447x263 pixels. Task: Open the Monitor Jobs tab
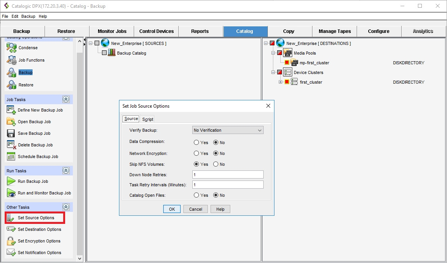[x=112, y=31]
